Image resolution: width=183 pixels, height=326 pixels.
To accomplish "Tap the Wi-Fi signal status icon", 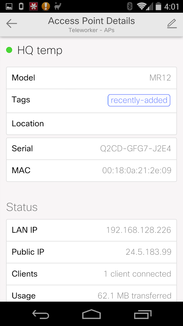I will [141, 7].
